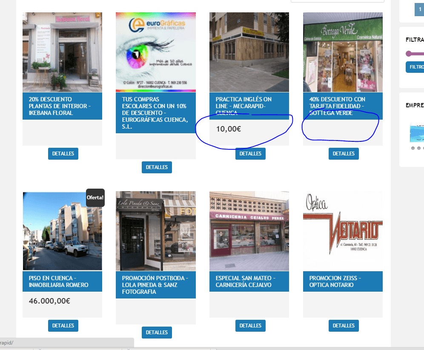Click Detalles under Optica Notario

pyautogui.click(x=344, y=326)
